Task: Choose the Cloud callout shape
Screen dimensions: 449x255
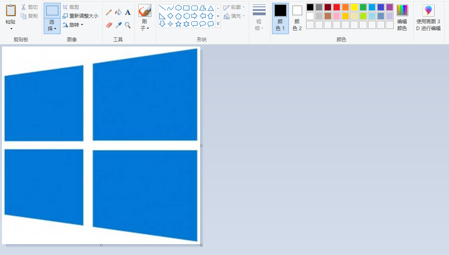Action: [x=211, y=24]
